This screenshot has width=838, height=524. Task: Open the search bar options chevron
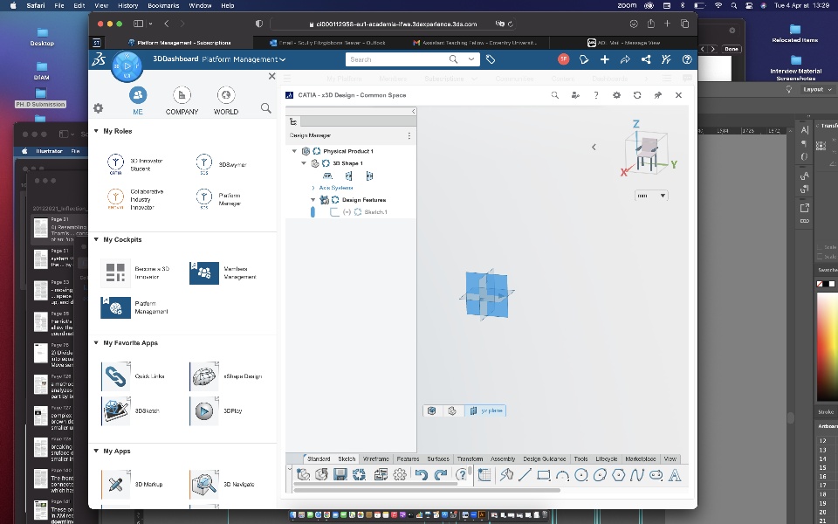point(471,59)
